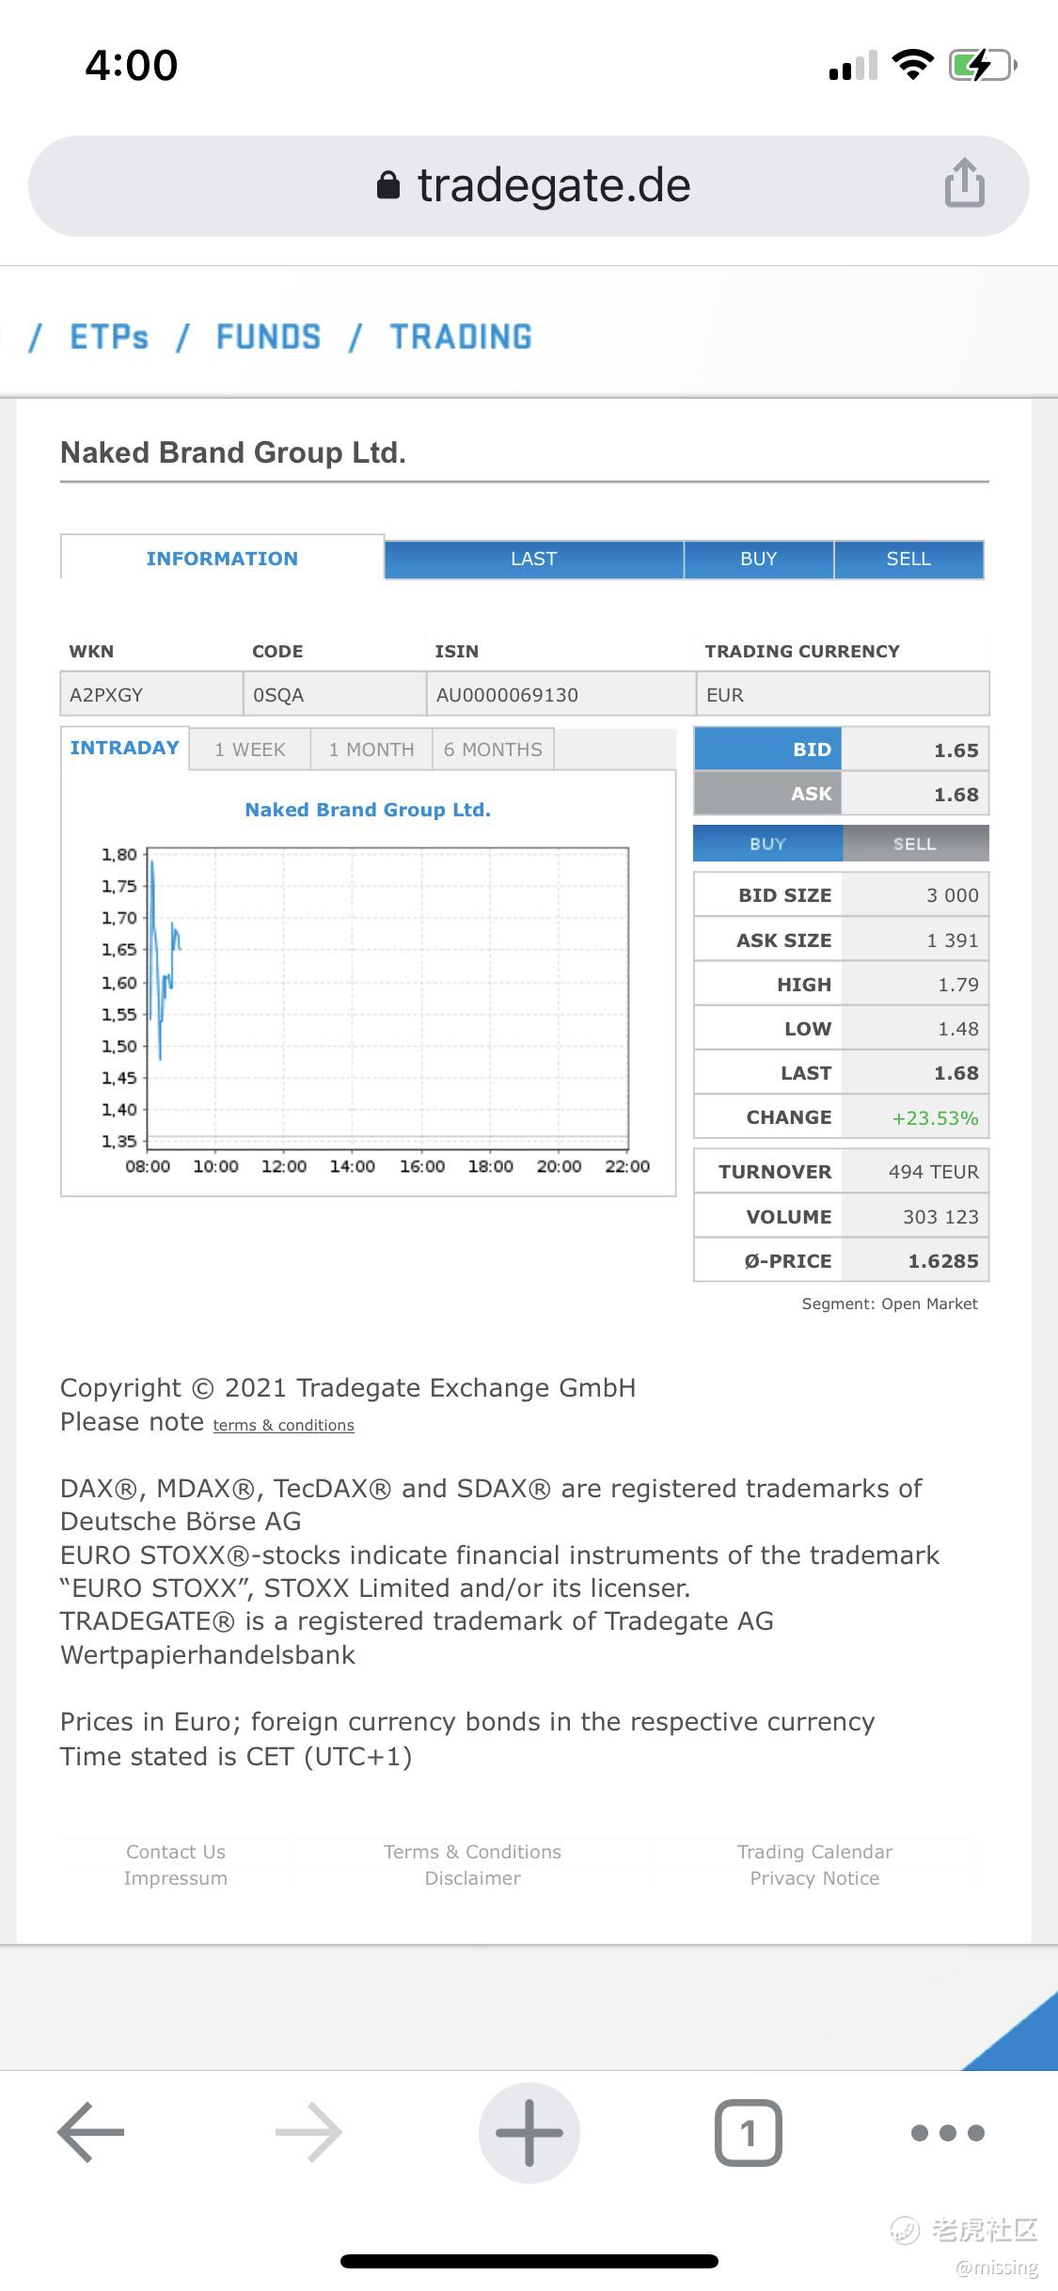Viewport: 1058px width, 2291px height.
Task: Click the BID SIZE value 3 000
Action: (952, 895)
